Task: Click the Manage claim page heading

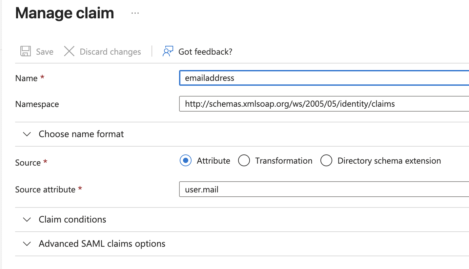Action: 65,13
